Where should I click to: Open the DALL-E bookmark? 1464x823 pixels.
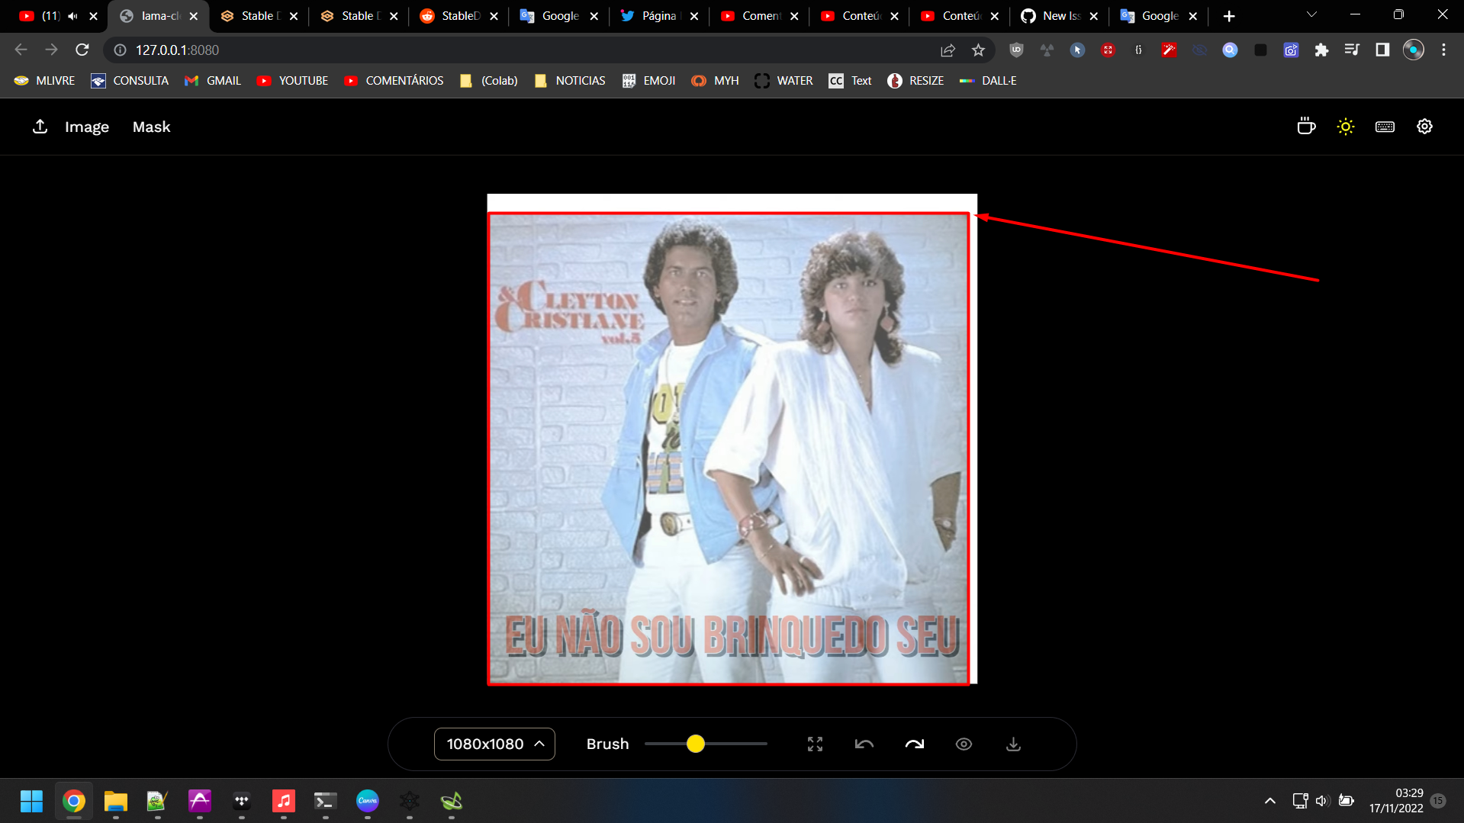click(999, 80)
